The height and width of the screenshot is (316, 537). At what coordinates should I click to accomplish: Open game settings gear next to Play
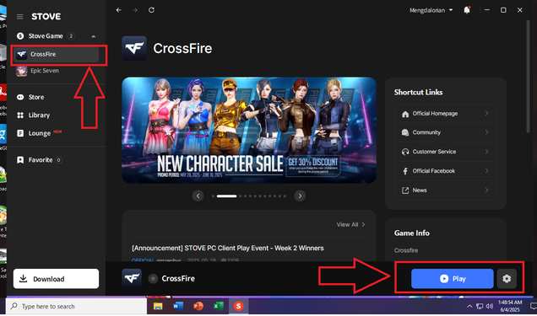[507, 279]
